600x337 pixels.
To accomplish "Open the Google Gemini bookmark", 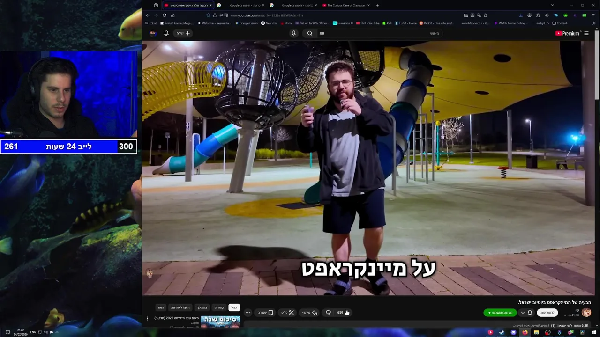I will (x=247, y=23).
